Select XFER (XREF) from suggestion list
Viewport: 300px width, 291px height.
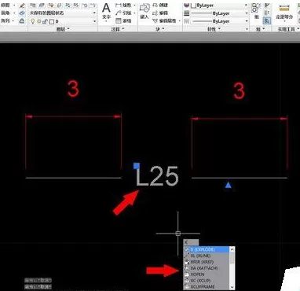207,262
